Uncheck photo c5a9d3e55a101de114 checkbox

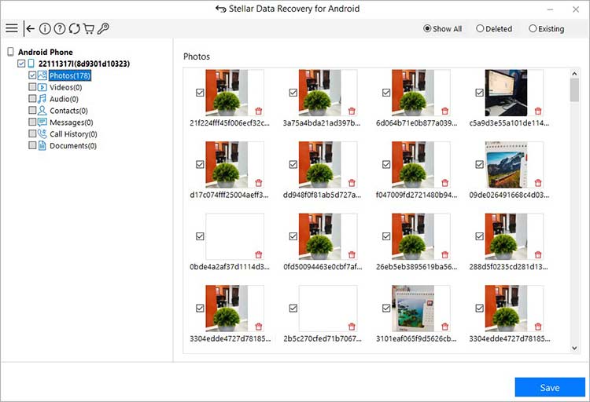click(479, 93)
